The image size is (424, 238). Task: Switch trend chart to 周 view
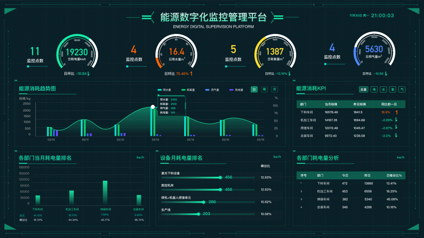(264, 89)
